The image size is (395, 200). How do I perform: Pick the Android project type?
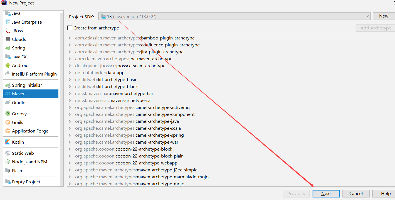coord(31,65)
